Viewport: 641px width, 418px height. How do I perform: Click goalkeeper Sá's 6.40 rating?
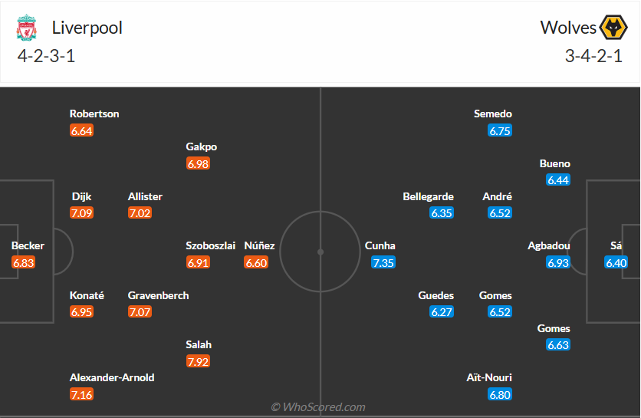coord(616,262)
